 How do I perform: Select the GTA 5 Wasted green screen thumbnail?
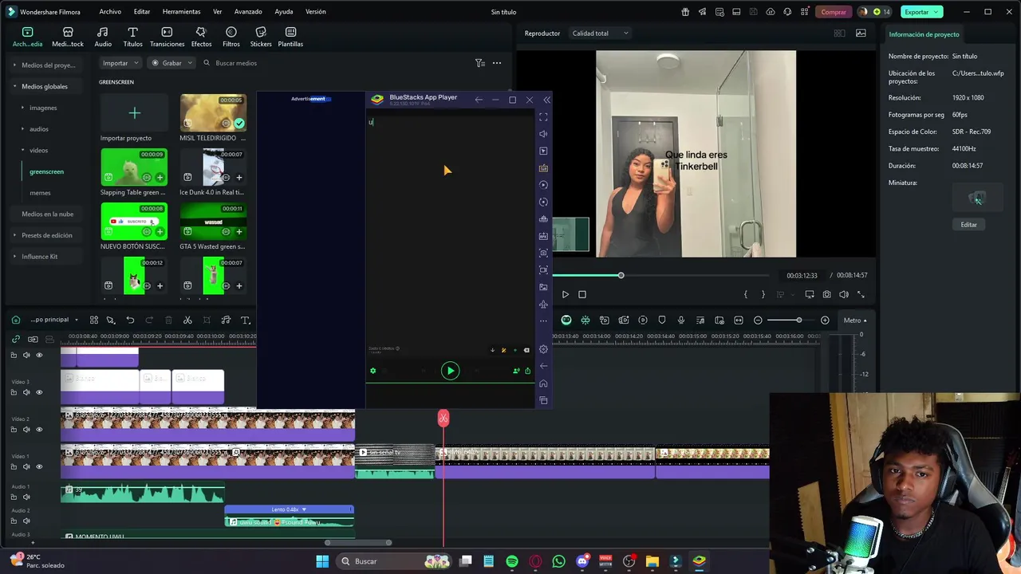tap(213, 222)
